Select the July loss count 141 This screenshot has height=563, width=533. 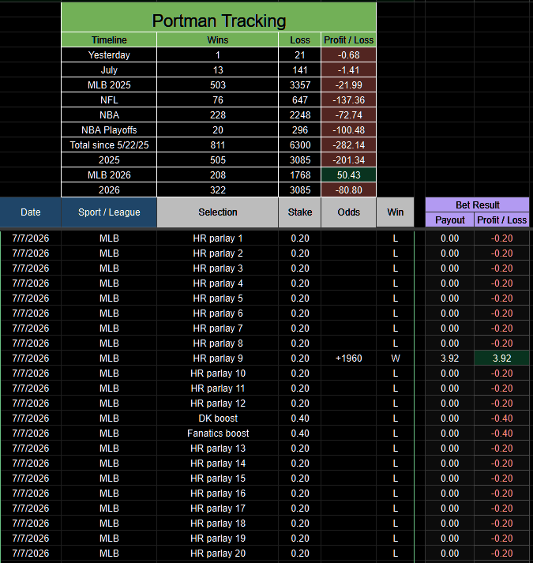point(300,70)
